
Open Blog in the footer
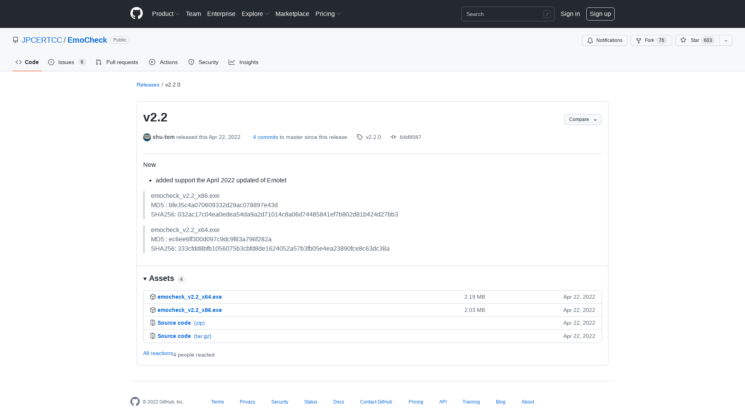(501, 402)
